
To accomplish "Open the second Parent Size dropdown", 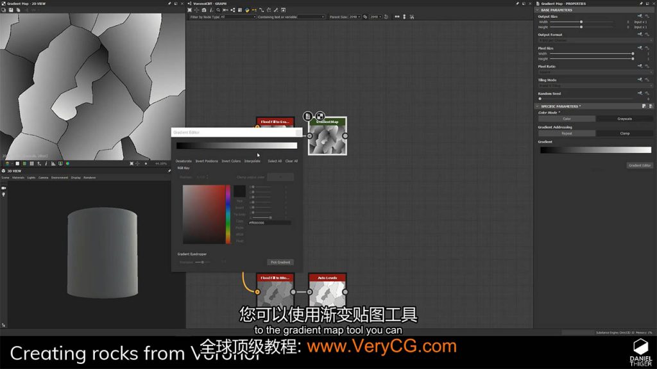I will click(375, 17).
